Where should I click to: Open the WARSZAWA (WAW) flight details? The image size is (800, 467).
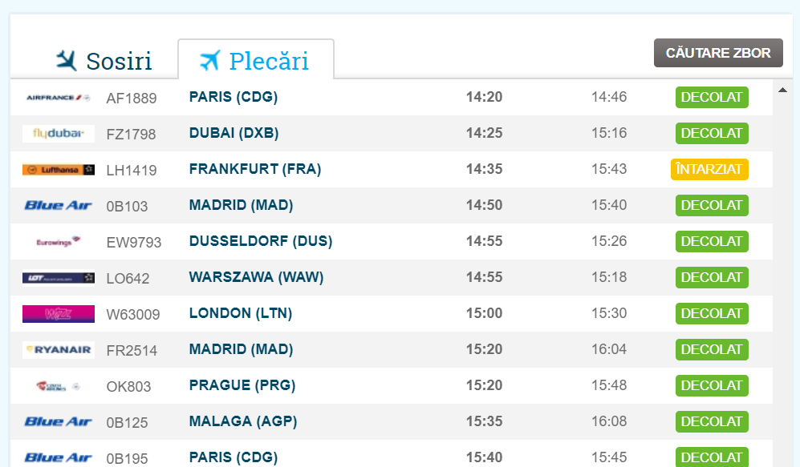[x=256, y=277]
